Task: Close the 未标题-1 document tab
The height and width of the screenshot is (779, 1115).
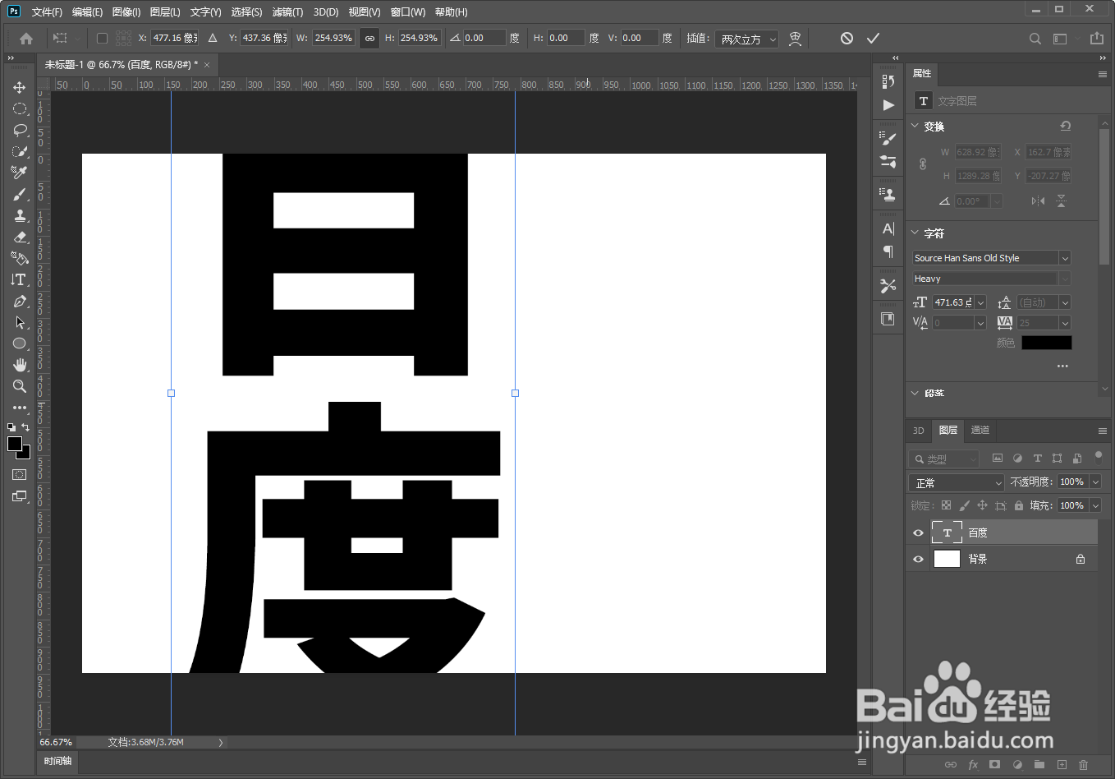Action: click(x=207, y=65)
